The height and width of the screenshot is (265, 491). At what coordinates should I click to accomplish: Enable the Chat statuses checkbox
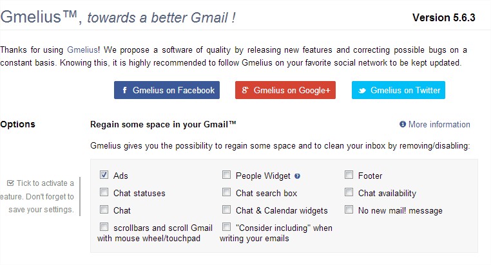coord(104,192)
